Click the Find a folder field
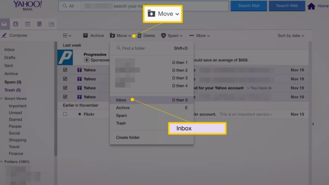Screen dimensions: 329x185 pos(143,48)
